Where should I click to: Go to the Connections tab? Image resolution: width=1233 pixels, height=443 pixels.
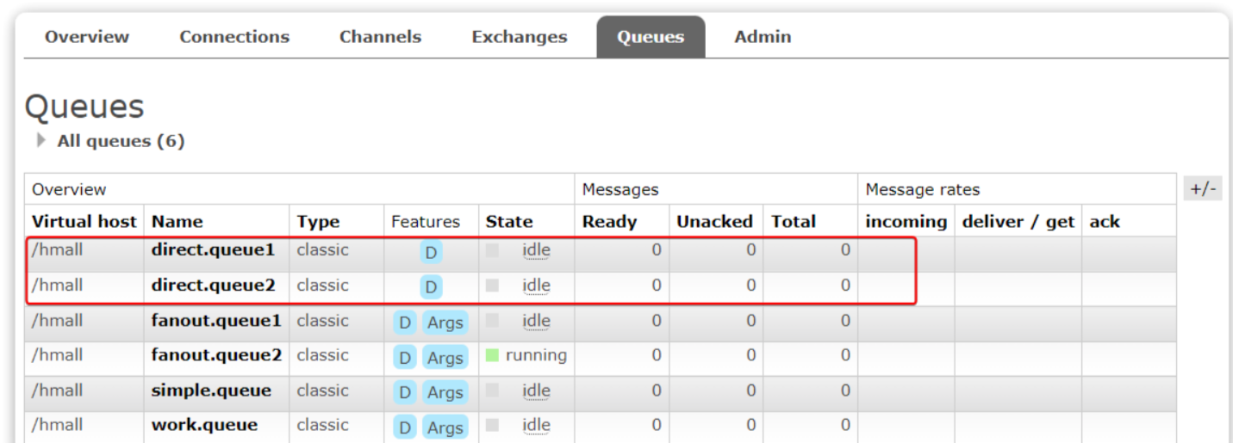click(x=234, y=37)
